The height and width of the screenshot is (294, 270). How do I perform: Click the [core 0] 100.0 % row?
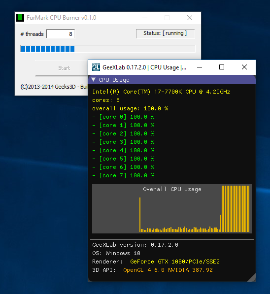point(124,117)
